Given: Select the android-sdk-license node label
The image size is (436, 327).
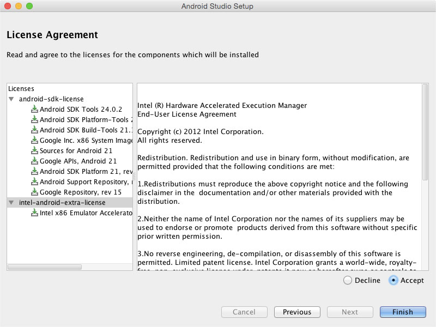Looking at the screenshot, I should tap(51, 99).
